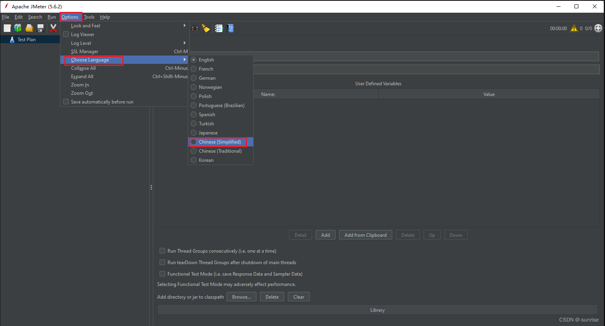
Task: Select the Japanese language option
Action: click(221, 133)
